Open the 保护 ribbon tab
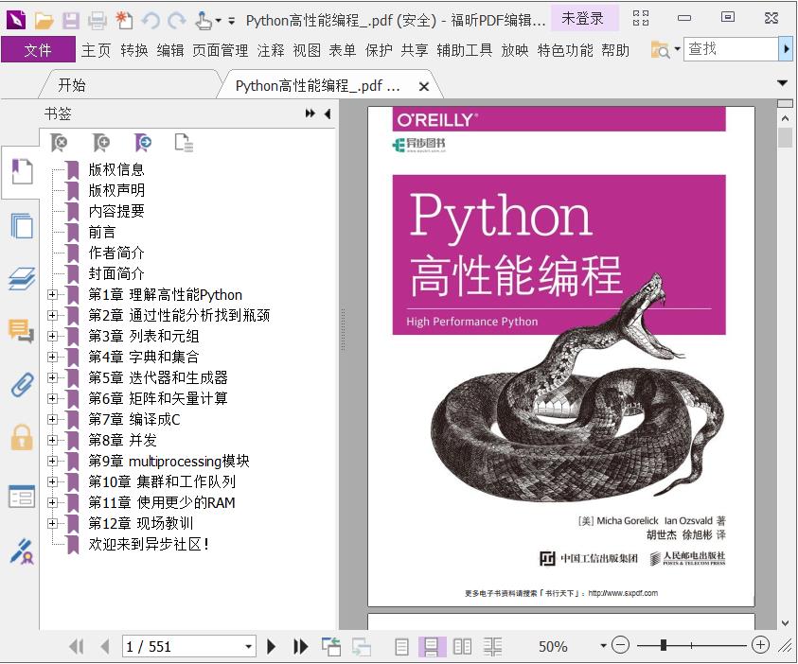 coord(379,50)
